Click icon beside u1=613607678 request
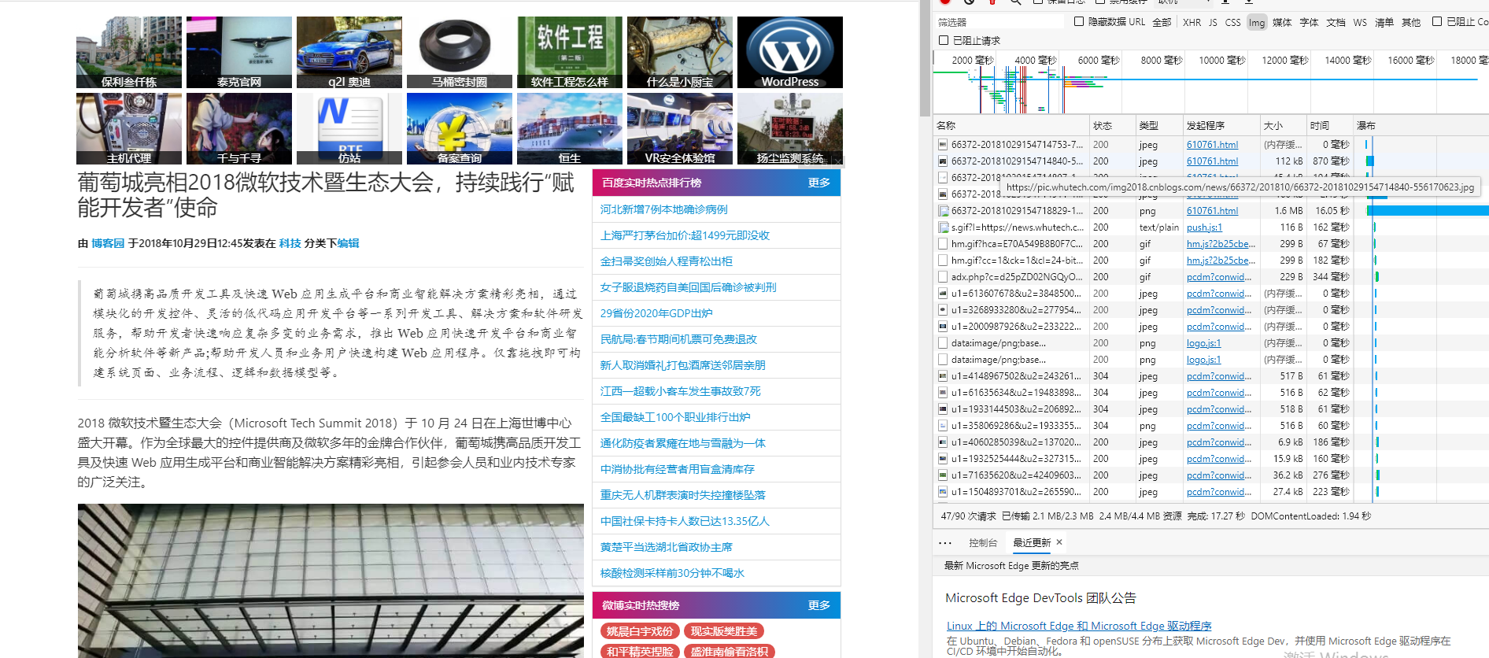1489x658 pixels. (943, 294)
